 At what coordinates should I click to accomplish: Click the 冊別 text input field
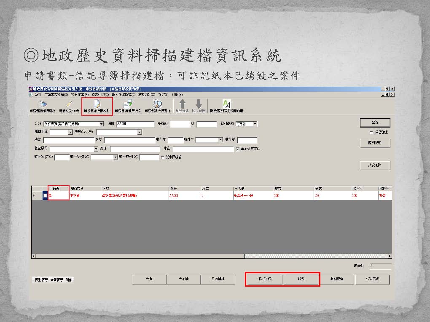click(135, 124)
